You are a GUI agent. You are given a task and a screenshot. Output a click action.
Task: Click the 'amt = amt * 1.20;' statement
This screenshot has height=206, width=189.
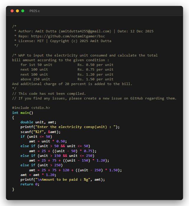[38, 175]
